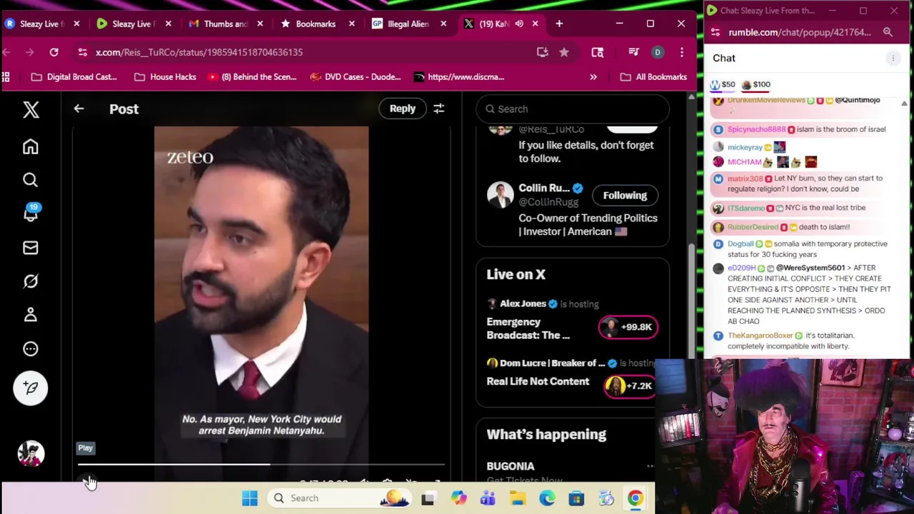Open Google Chrome from taskbar
The image size is (914, 514).
pyautogui.click(x=635, y=498)
